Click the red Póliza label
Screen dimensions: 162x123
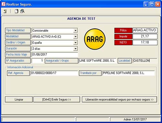tap(123, 30)
